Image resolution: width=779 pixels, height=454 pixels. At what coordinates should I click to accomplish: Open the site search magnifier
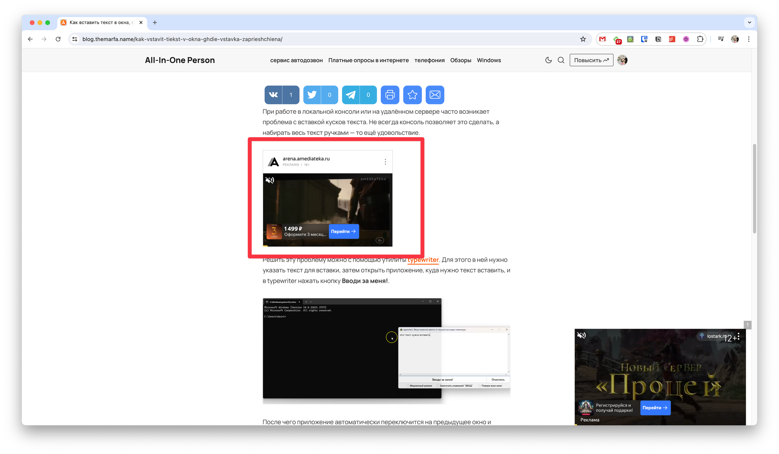561,60
